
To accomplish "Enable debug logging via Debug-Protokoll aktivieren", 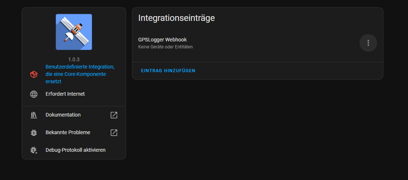I will pos(74,150).
